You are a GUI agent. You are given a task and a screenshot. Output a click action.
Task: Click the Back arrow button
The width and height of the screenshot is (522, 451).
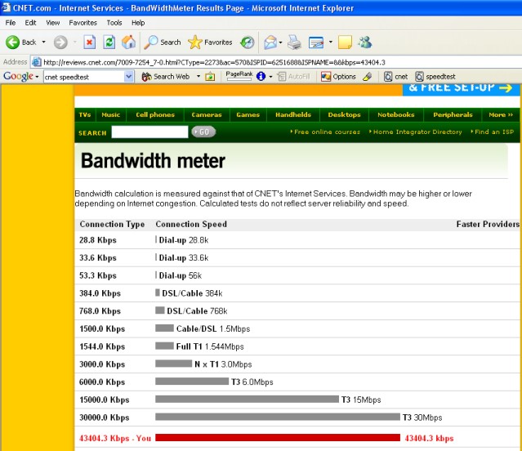click(x=13, y=42)
